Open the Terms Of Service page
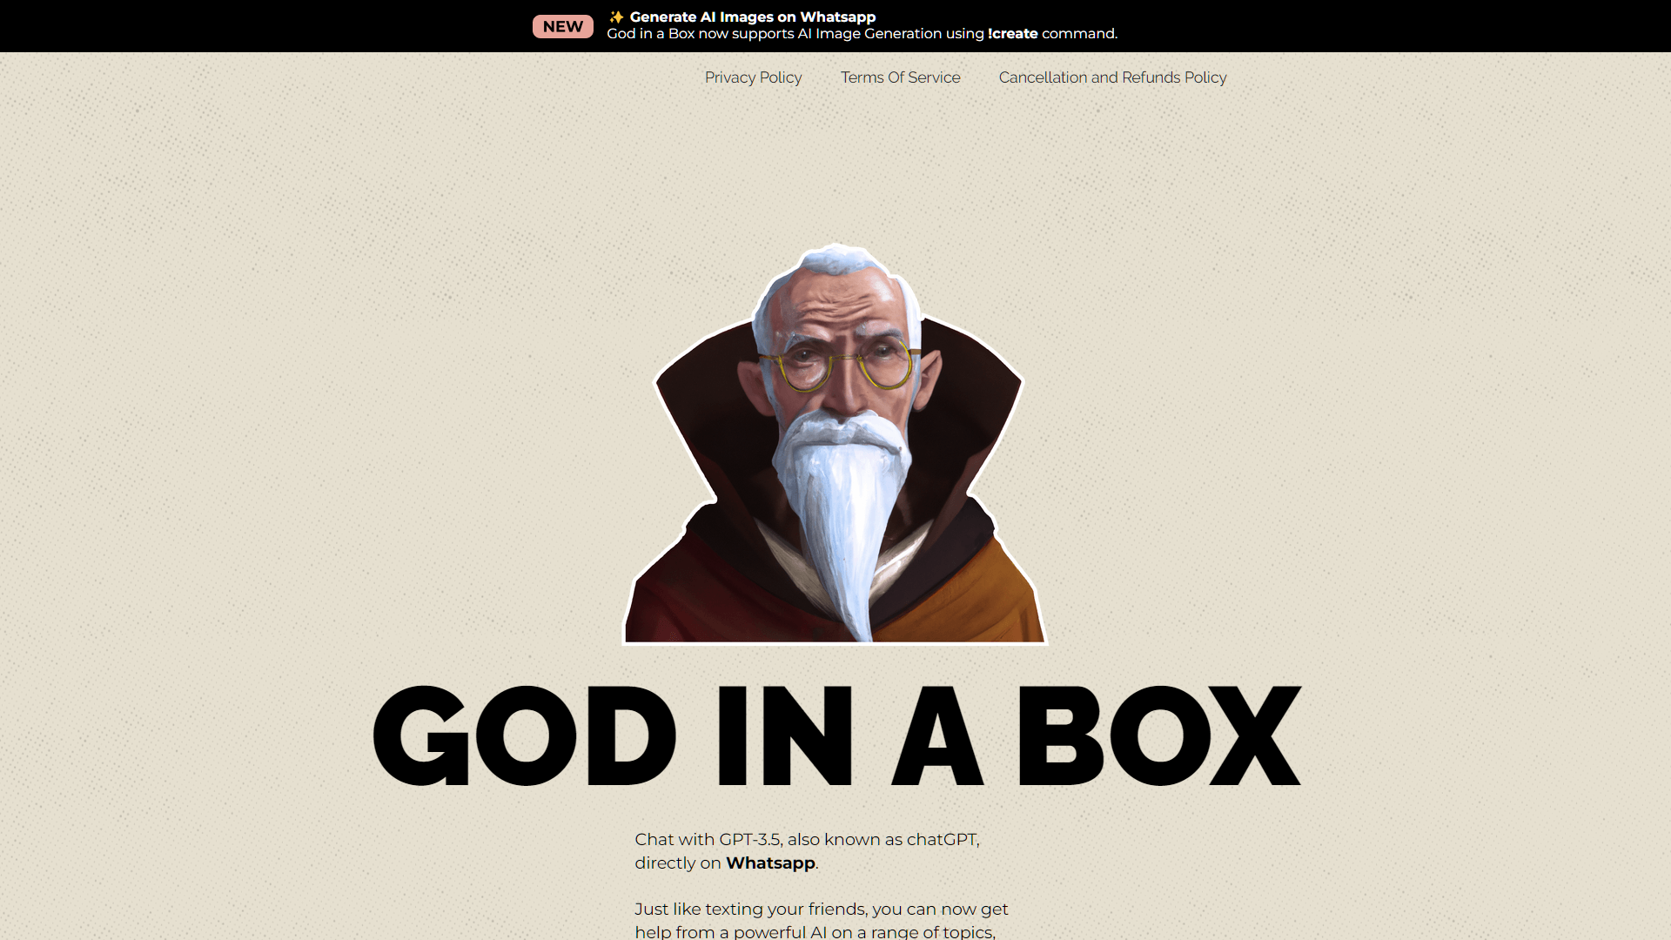Viewport: 1671px width, 940px height. click(x=901, y=77)
